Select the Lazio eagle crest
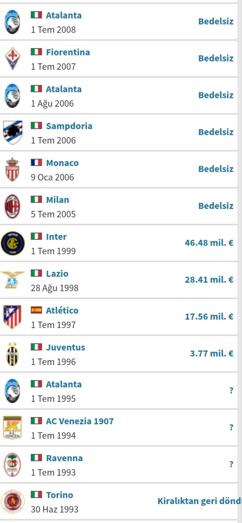The image size is (242, 523). [12, 280]
